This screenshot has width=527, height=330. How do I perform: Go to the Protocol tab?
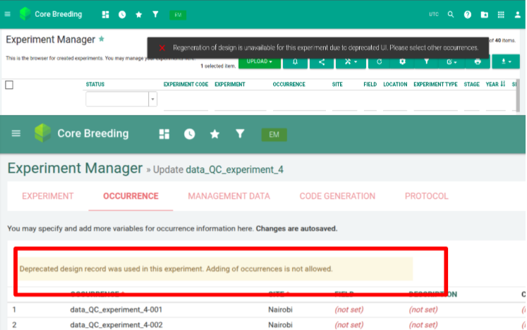[x=426, y=196]
